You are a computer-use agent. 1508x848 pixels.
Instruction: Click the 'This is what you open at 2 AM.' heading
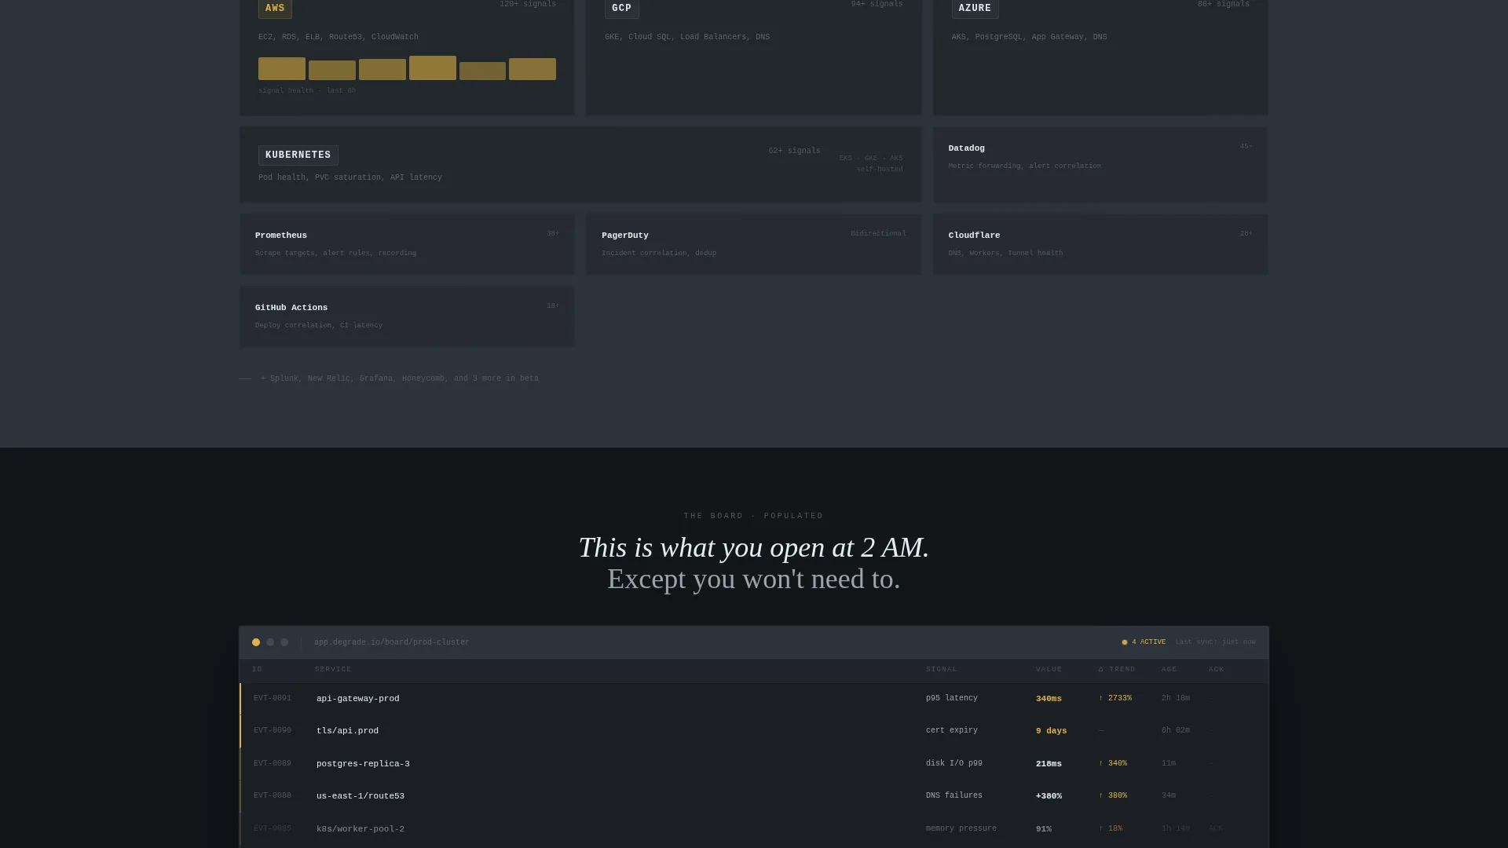coord(754,548)
